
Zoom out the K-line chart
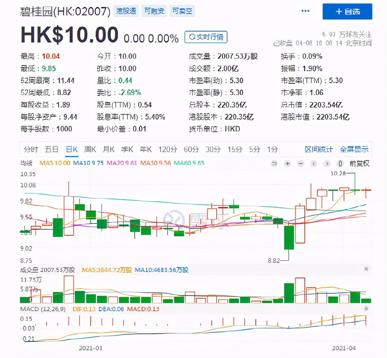pos(301,164)
